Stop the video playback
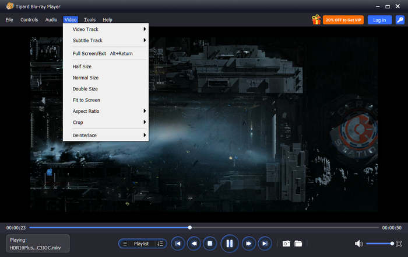Viewport: 408px width, 257px height. point(210,244)
